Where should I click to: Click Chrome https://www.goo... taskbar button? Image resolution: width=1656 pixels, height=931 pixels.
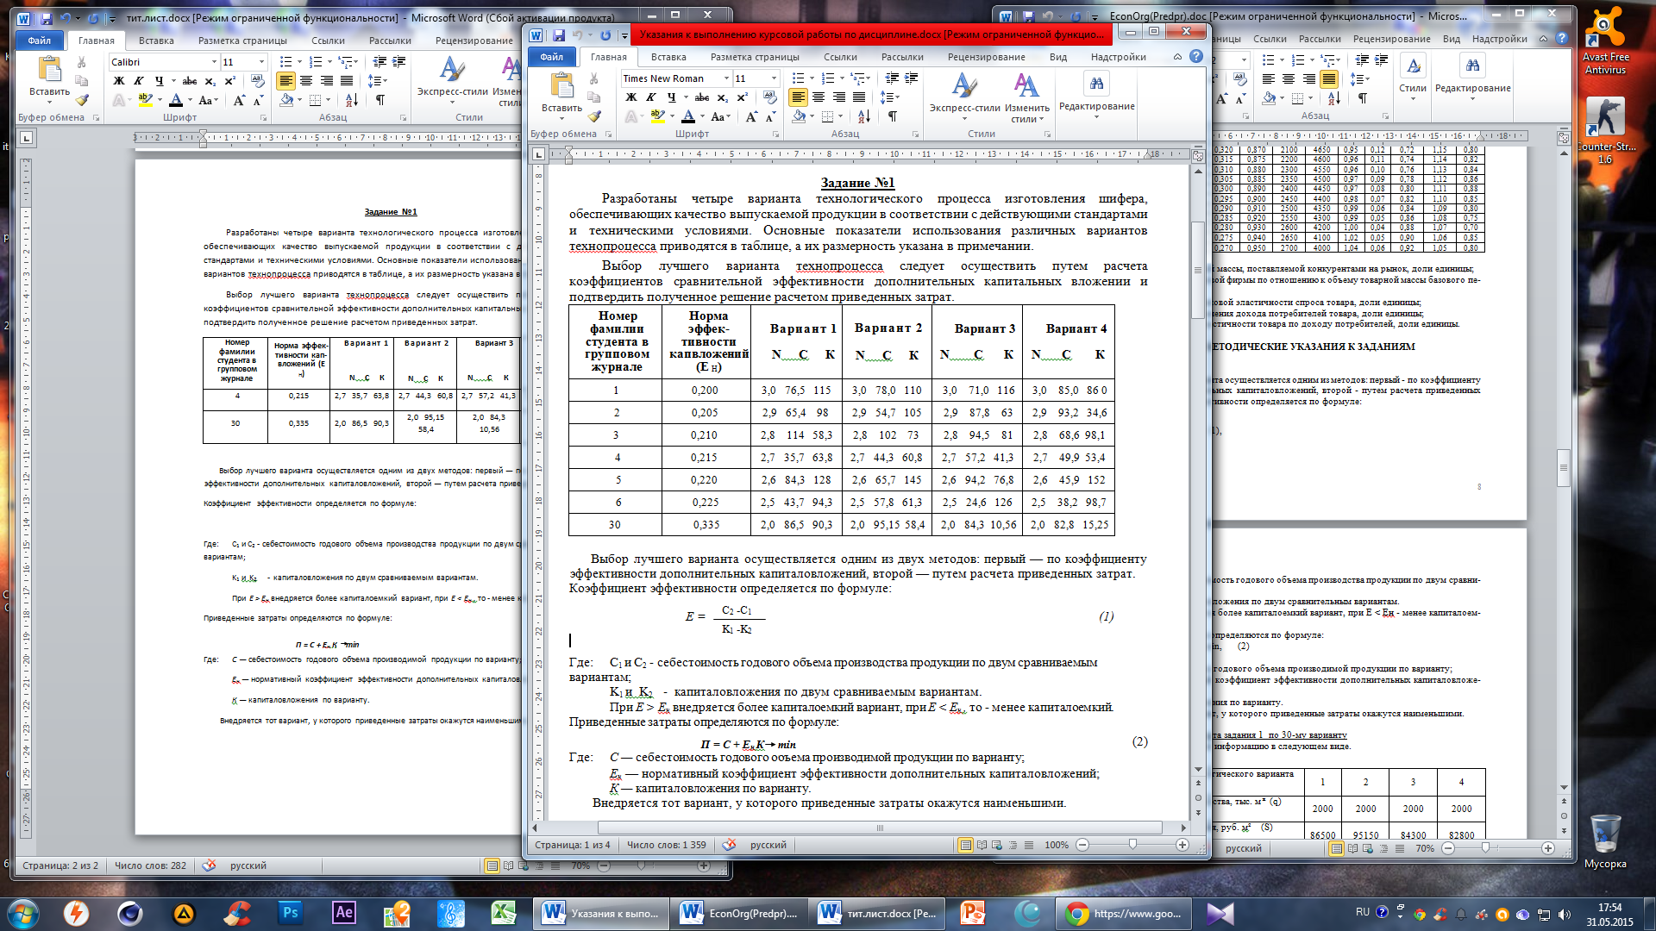[x=1126, y=913]
